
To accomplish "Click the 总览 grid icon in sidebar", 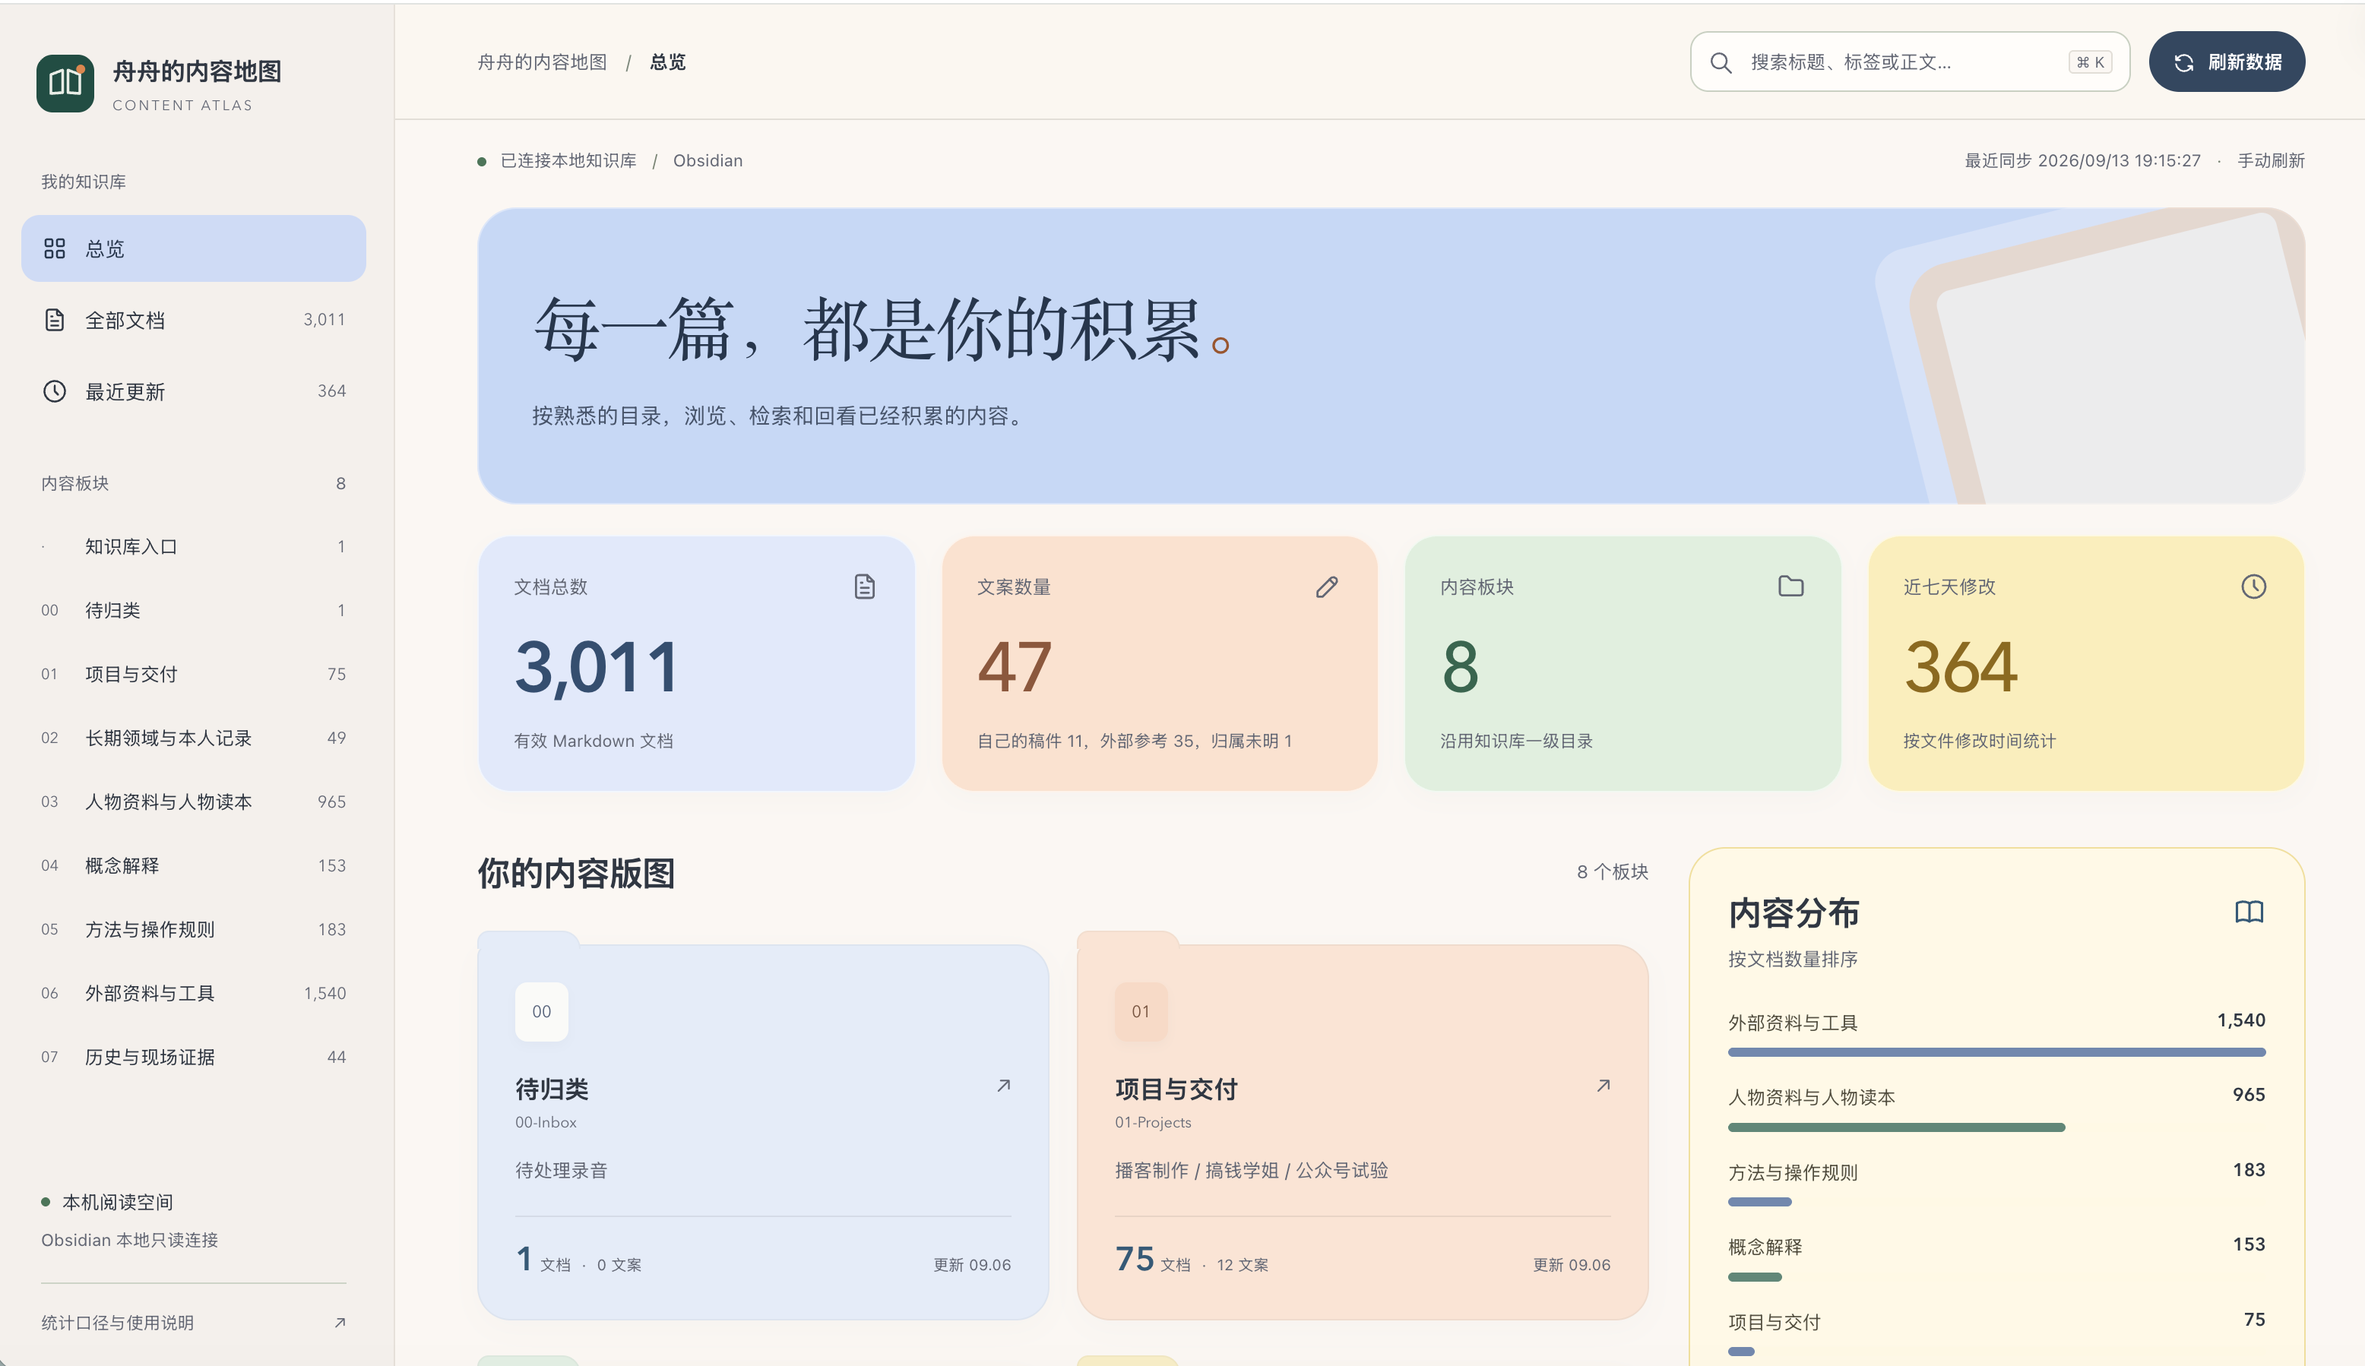I will point(55,248).
